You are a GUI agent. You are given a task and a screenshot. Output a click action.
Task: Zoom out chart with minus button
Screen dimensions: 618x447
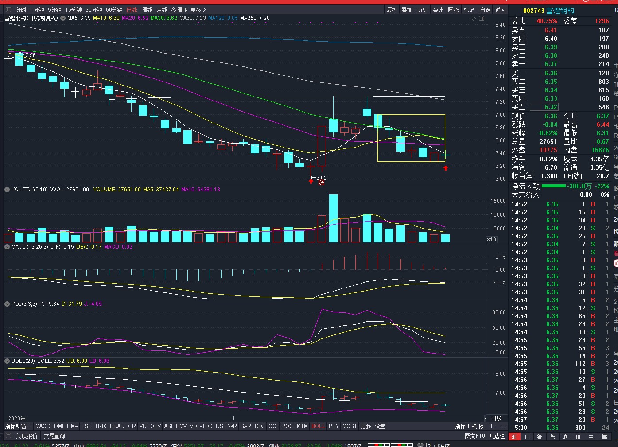coord(502,426)
